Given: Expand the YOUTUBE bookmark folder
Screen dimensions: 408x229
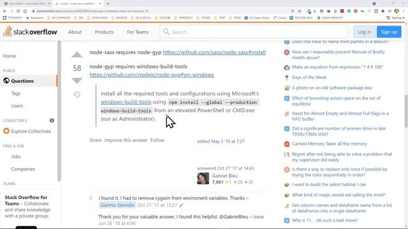Looking at the screenshot, I should [163, 18].
